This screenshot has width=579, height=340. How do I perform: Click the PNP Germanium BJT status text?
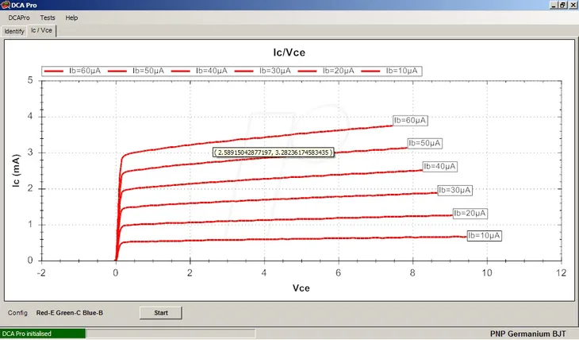tap(527, 334)
